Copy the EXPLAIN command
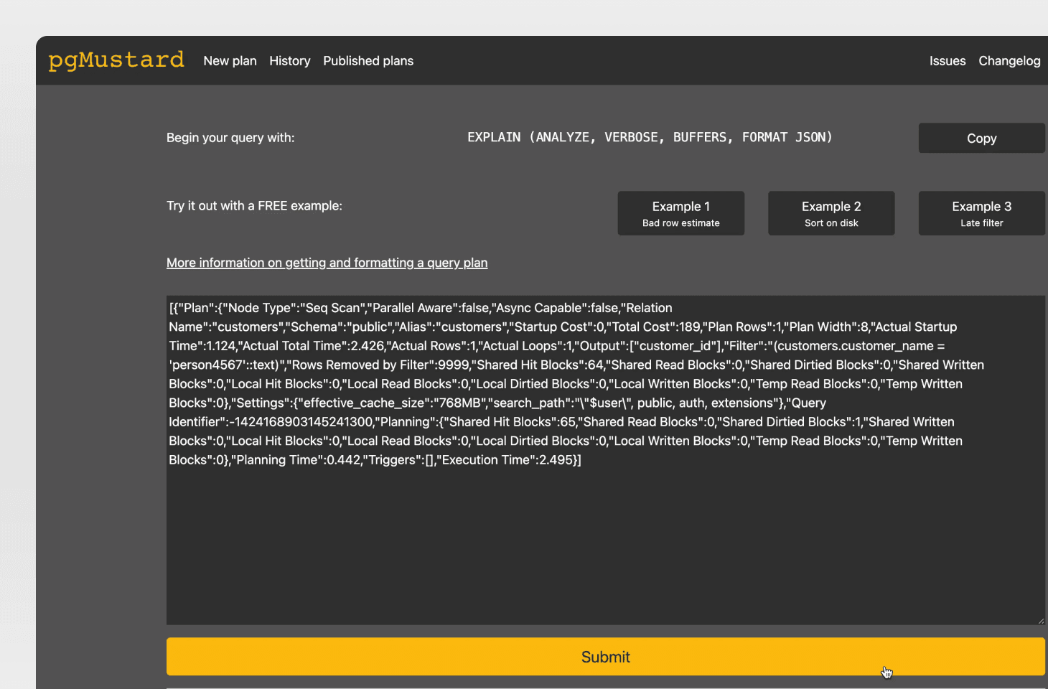The height and width of the screenshot is (689, 1048). (x=981, y=139)
